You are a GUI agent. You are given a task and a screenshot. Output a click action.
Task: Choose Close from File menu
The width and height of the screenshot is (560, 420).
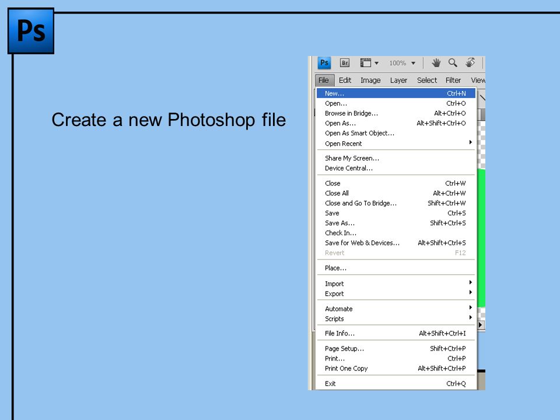pos(395,183)
